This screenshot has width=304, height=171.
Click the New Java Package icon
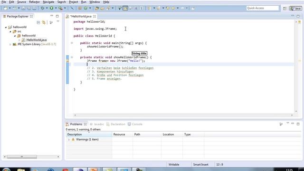(80, 8)
